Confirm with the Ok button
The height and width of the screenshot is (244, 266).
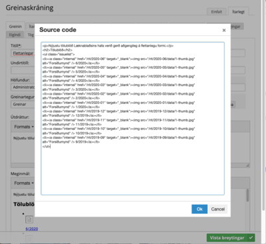point(199,209)
